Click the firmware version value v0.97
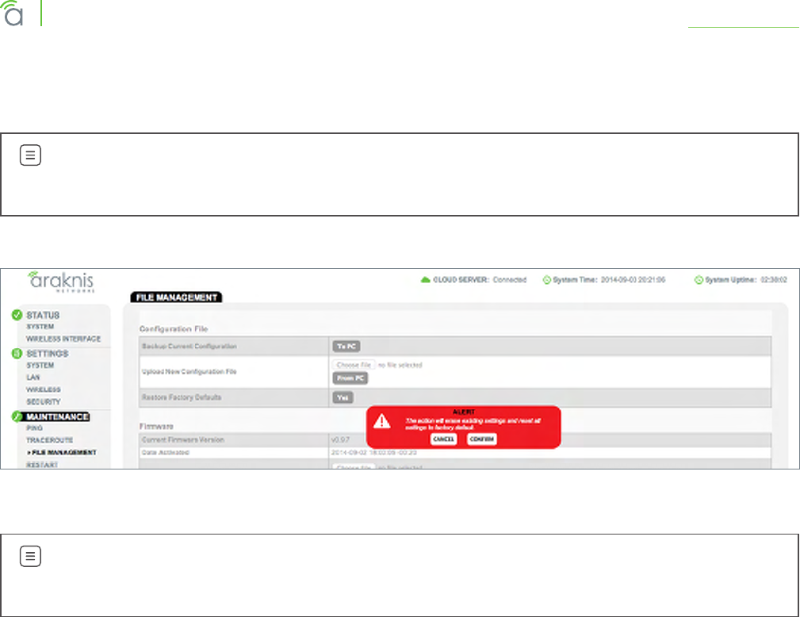800x617 pixels. 340,440
